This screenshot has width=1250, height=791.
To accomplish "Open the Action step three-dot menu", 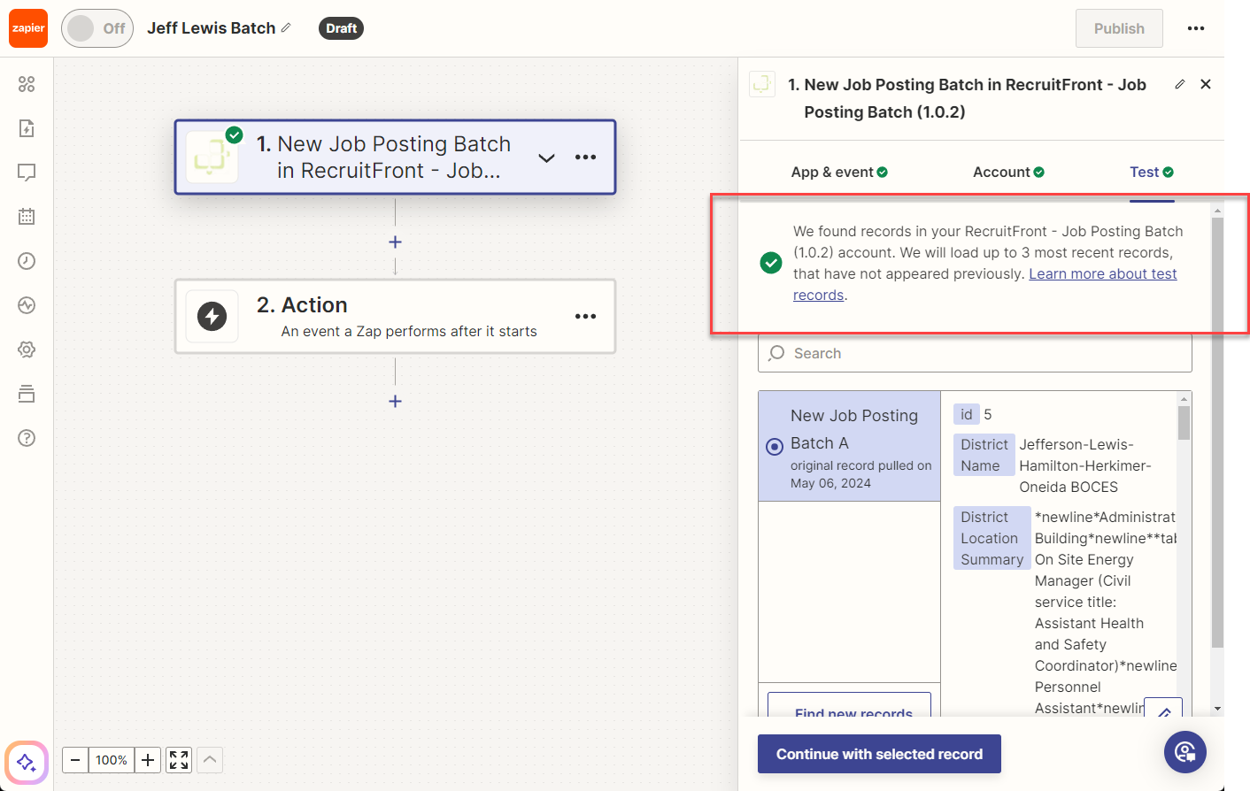I will click(585, 317).
